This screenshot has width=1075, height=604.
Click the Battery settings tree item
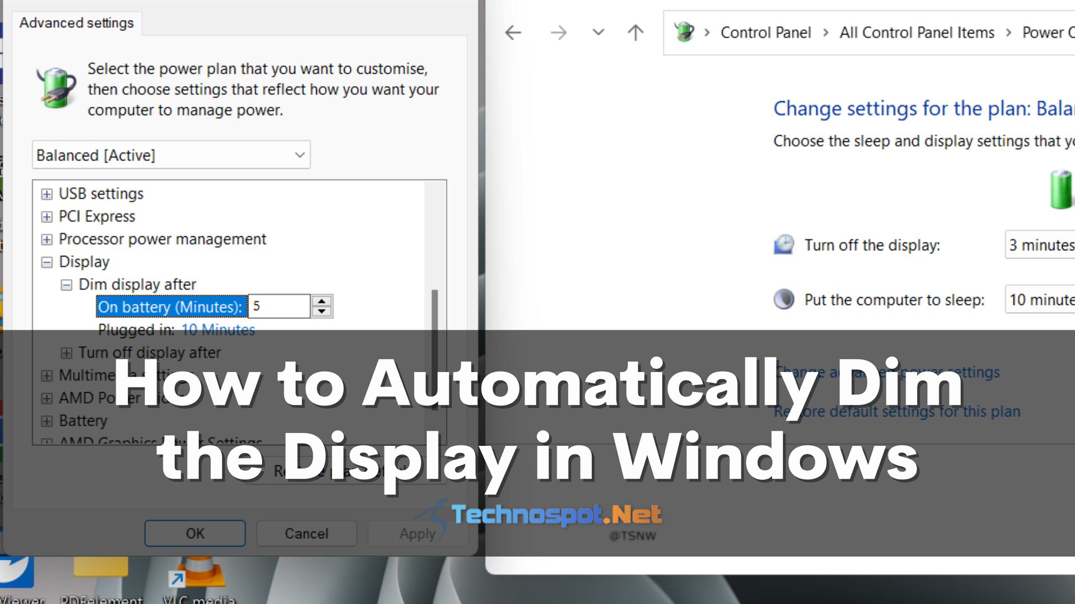click(x=83, y=419)
